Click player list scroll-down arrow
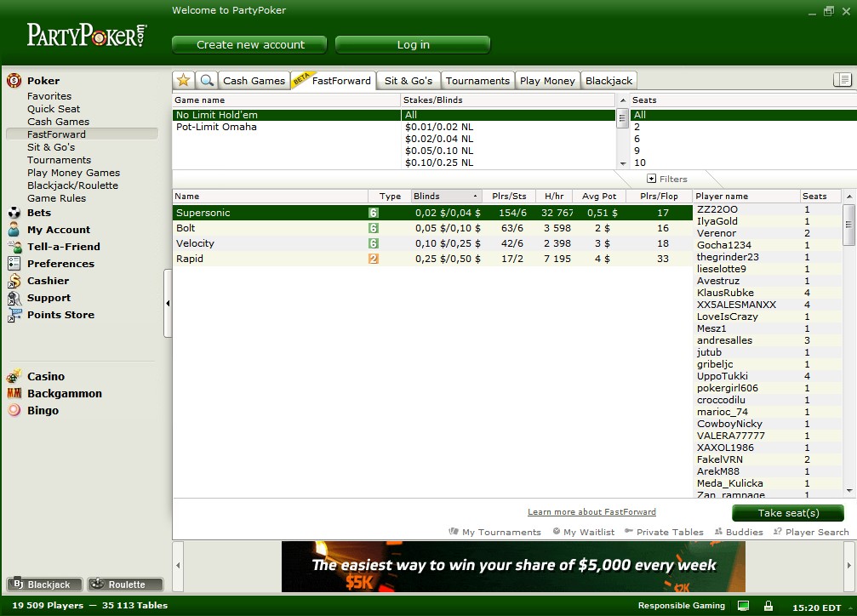Screen dimensions: 857x616 (849, 491)
